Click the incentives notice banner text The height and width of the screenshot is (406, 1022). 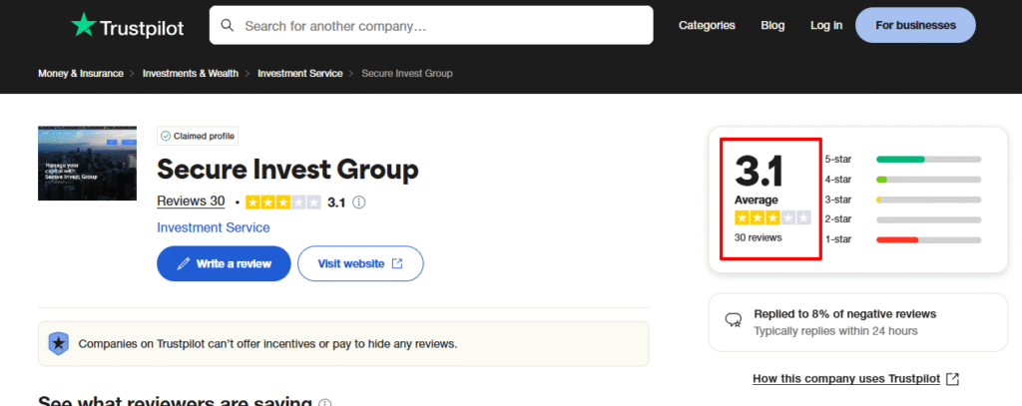pos(267,343)
